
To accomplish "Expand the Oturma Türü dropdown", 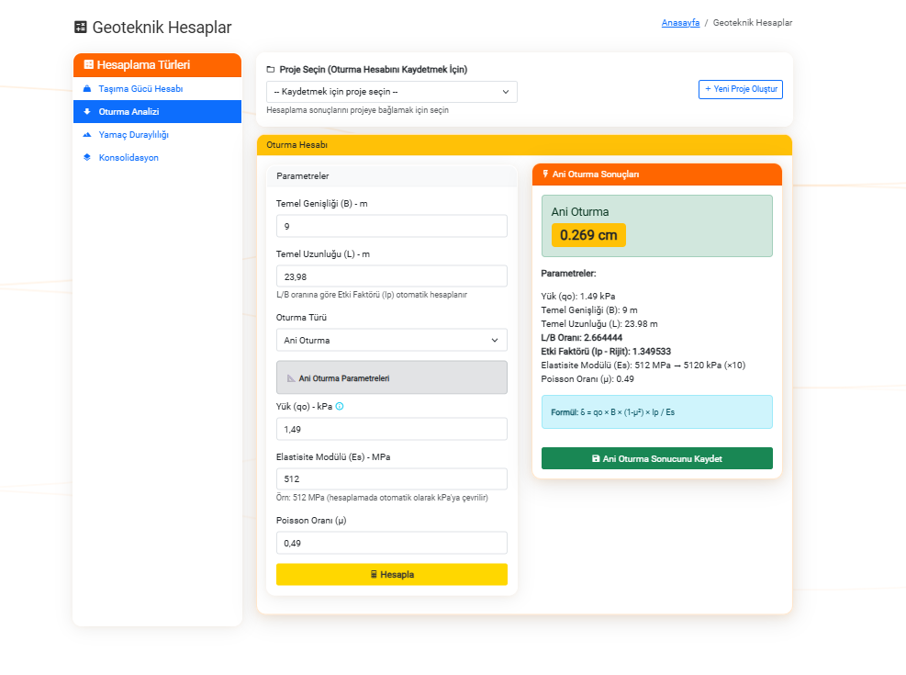I will [392, 341].
